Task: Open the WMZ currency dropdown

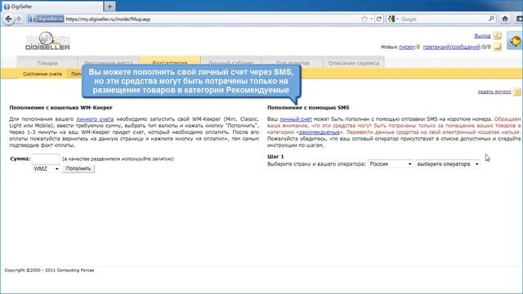Action: pos(46,169)
